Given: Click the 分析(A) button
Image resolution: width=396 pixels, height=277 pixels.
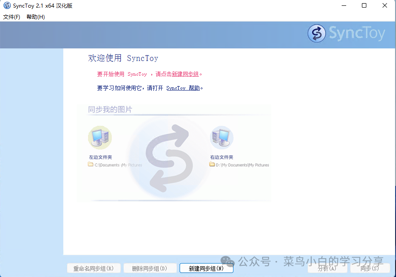Looking at the screenshot, I should [328, 268].
